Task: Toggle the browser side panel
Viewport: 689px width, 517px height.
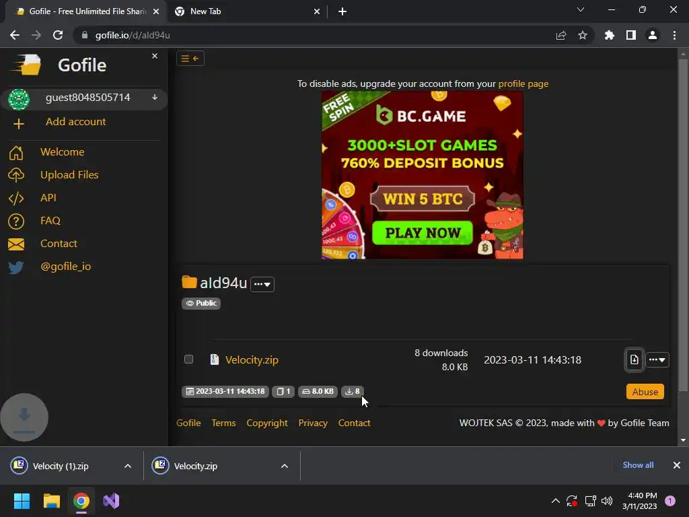Action: coord(631,35)
